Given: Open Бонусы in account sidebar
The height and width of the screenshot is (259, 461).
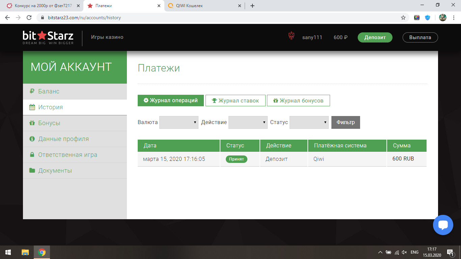Looking at the screenshot, I should (x=75, y=123).
